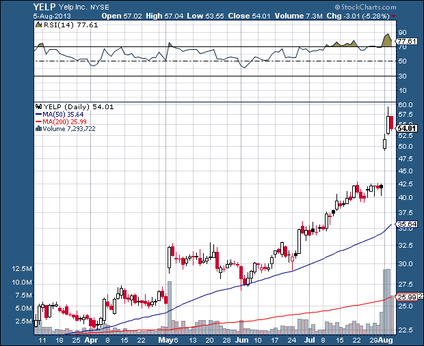Click the 42.5 price axis label
The image size is (424, 346).
coord(406,184)
